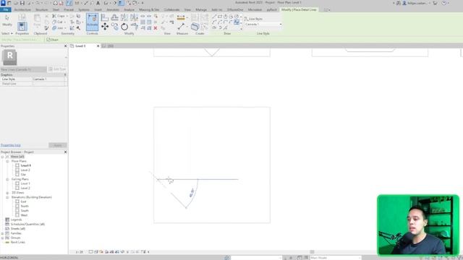The width and height of the screenshot is (463, 260).
Task: Open the Properties help link
Action: coord(11,145)
